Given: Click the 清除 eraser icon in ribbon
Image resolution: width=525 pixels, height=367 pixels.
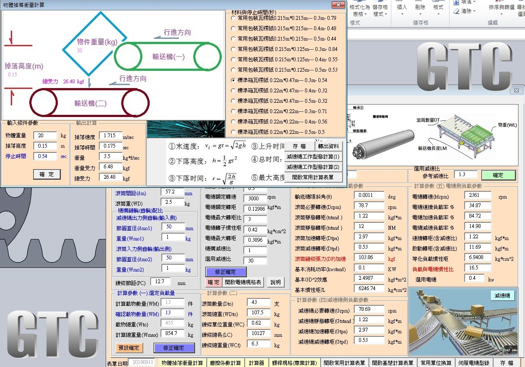Looking at the screenshot, I should pos(456,11).
